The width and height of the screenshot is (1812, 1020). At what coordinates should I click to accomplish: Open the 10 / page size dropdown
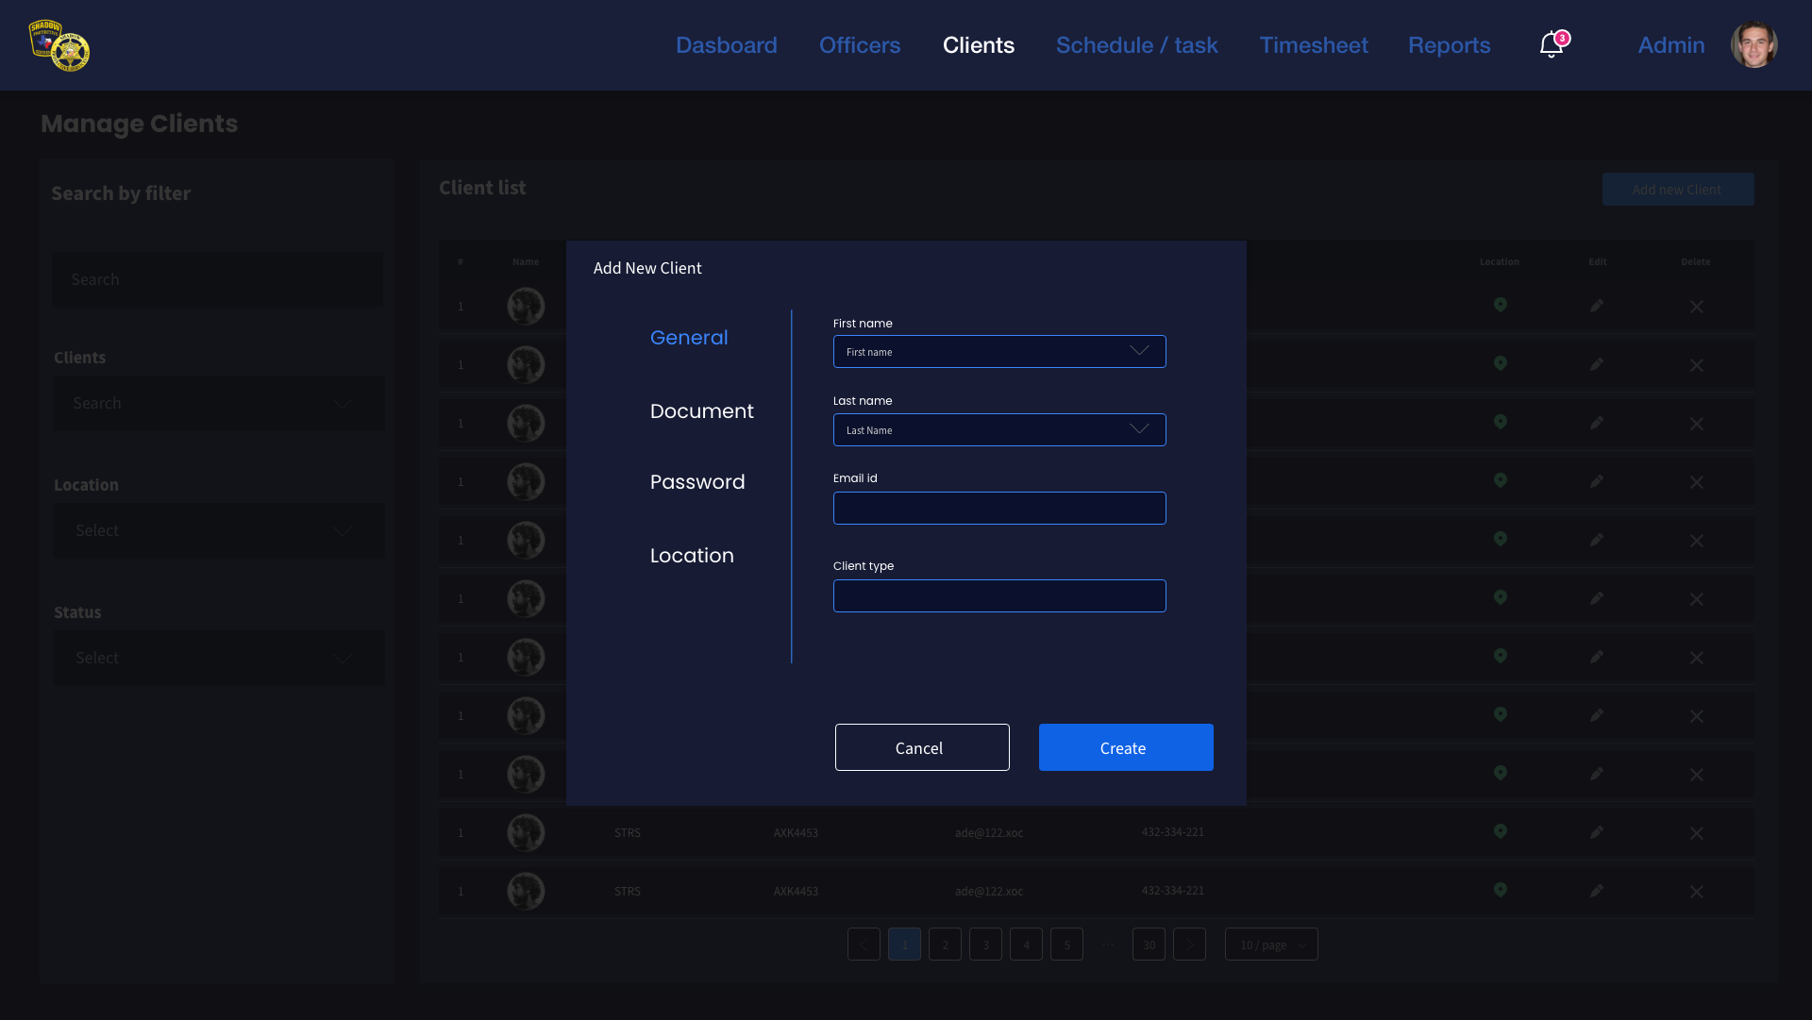tap(1270, 945)
